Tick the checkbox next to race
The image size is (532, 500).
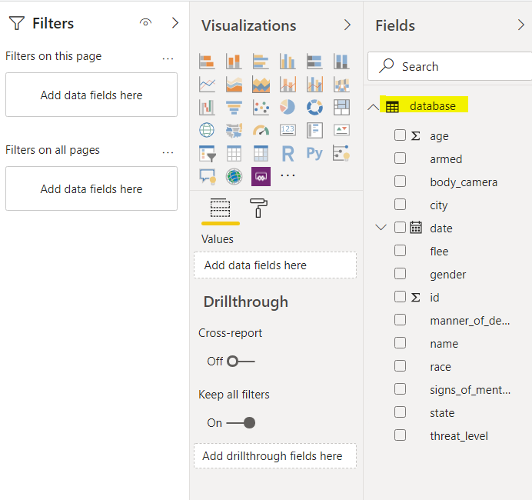click(x=400, y=366)
